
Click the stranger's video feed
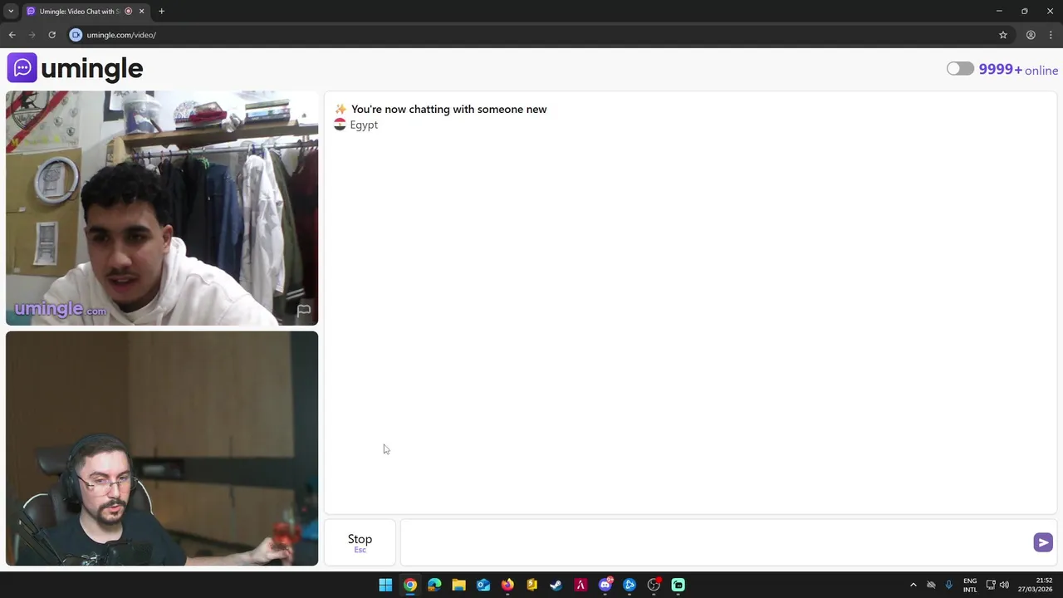click(162, 208)
